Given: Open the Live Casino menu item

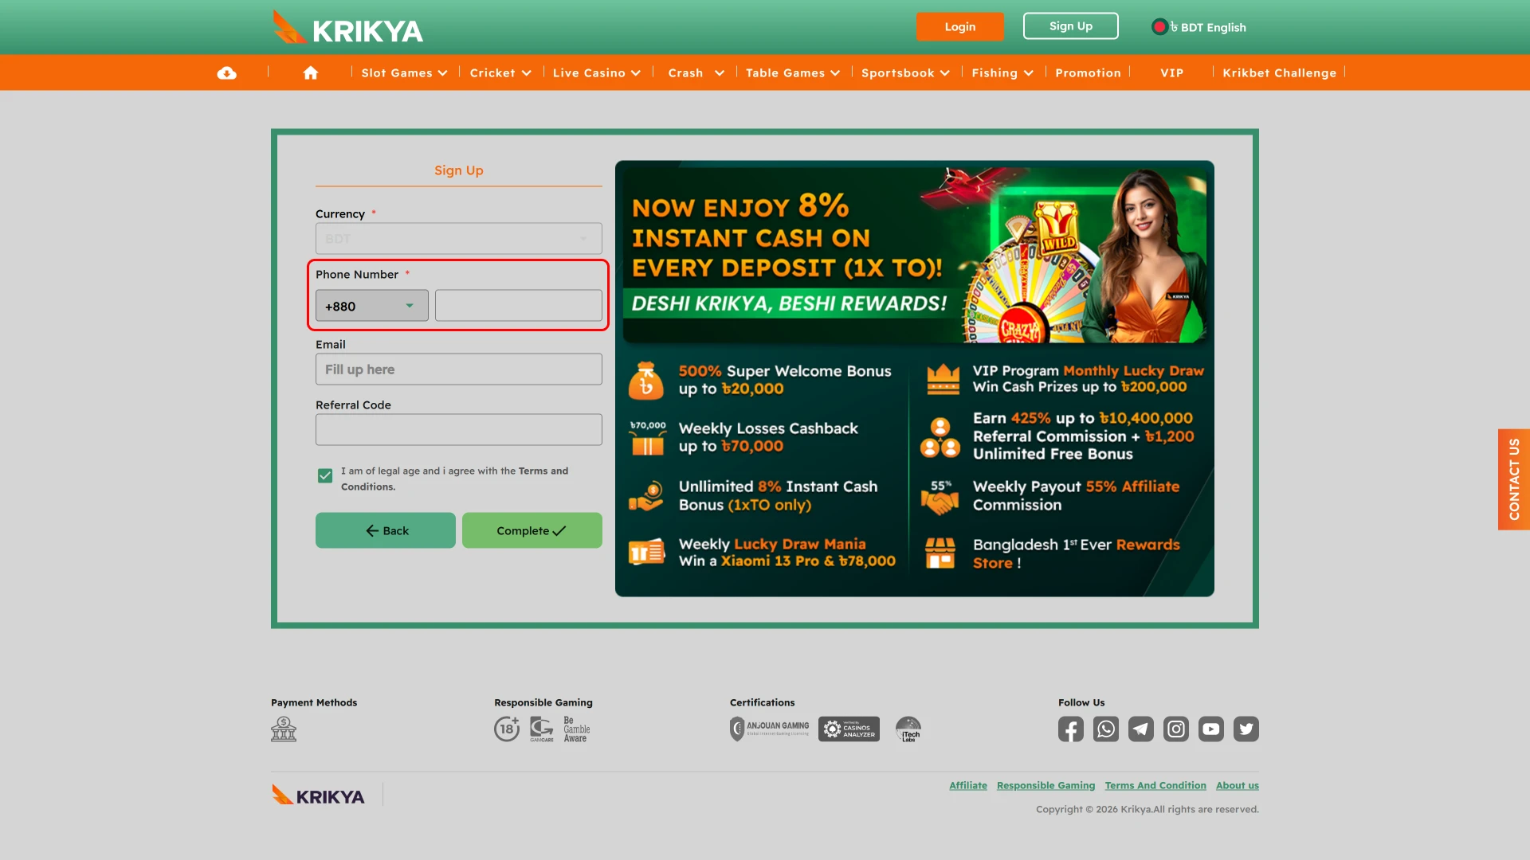Looking at the screenshot, I should click(597, 72).
